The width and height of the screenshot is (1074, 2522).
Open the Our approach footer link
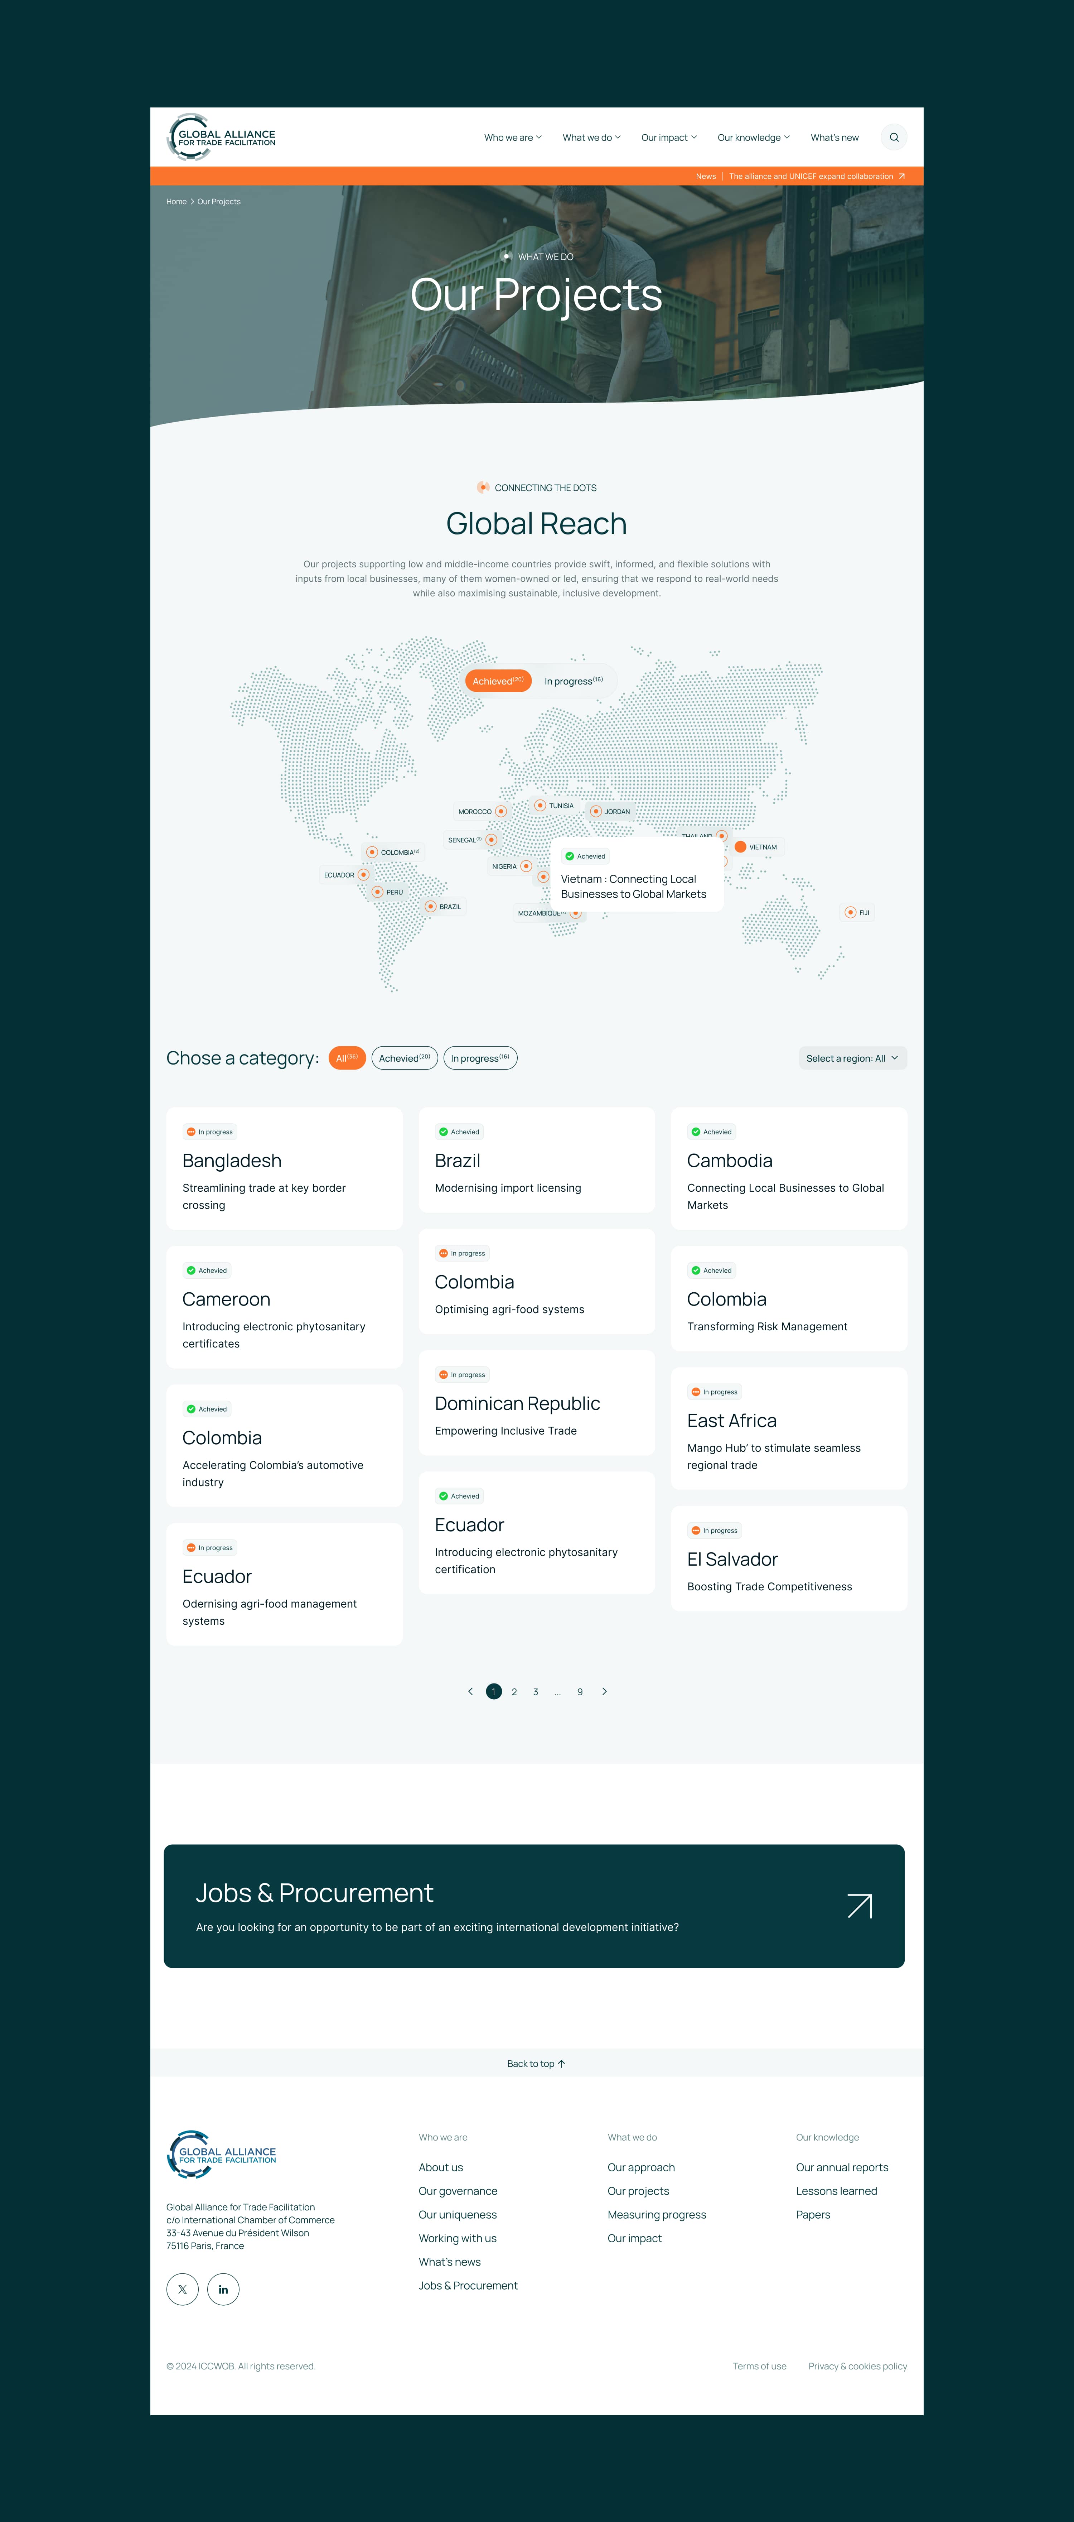pyautogui.click(x=641, y=2168)
